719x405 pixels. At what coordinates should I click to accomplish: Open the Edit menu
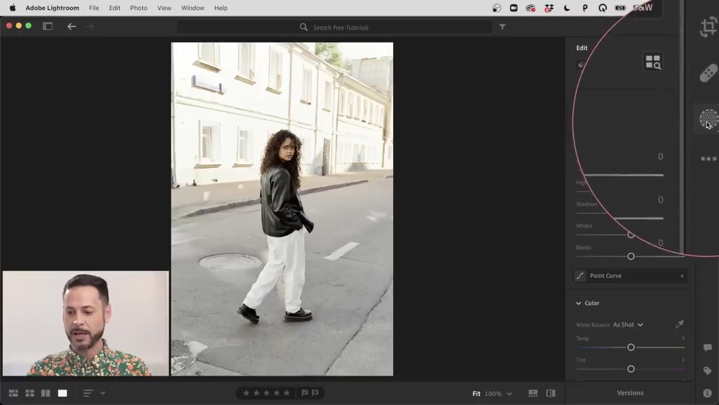[x=114, y=8]
